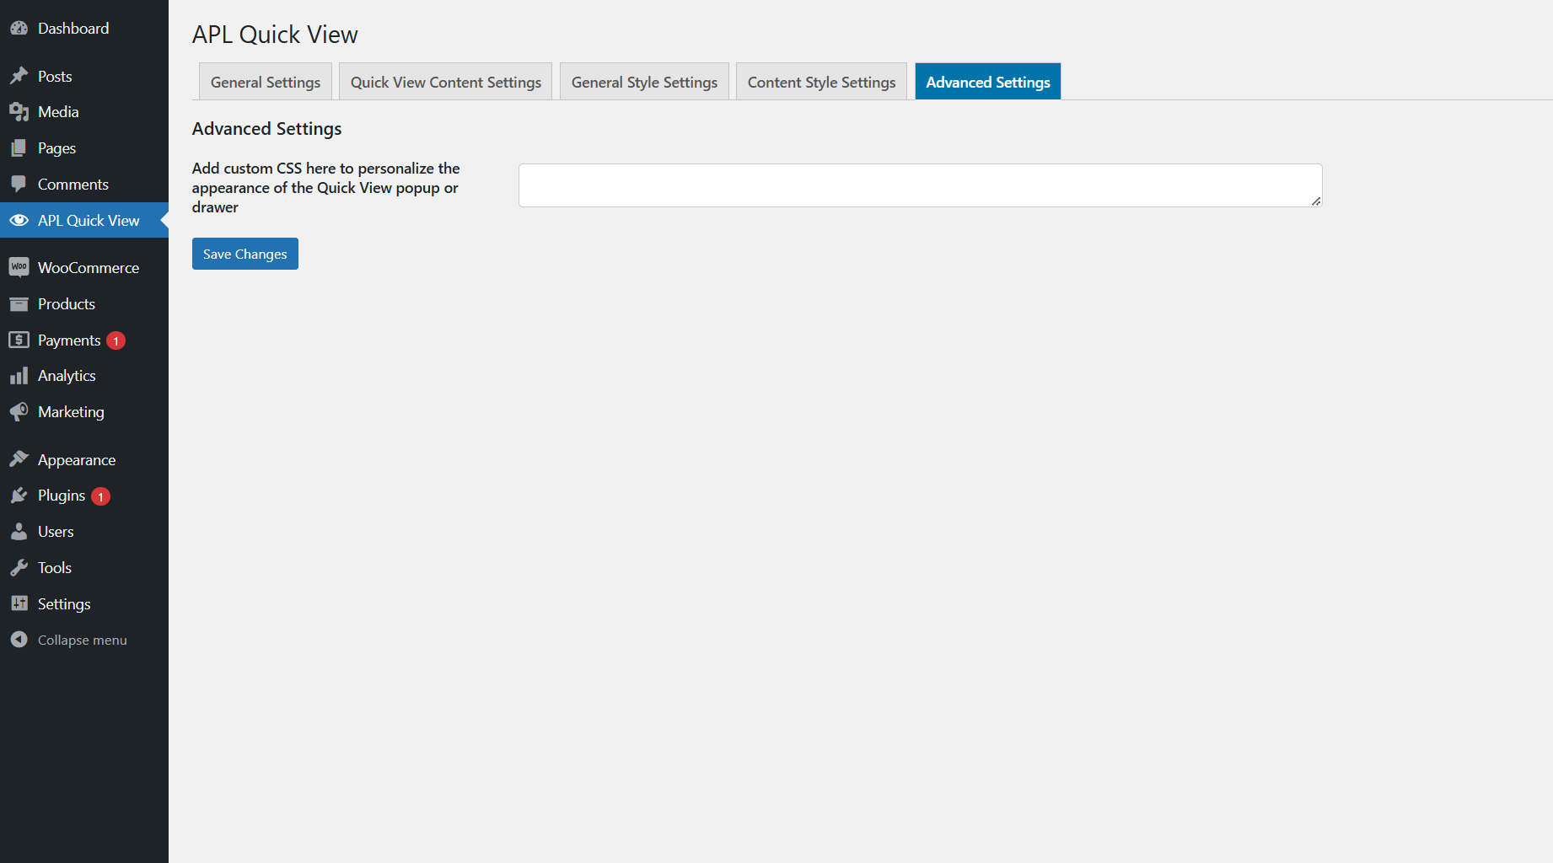This screenshot has width=1553, height=863.
Task: Click the Plugins update count badge
Action: (x=100, y=496)
